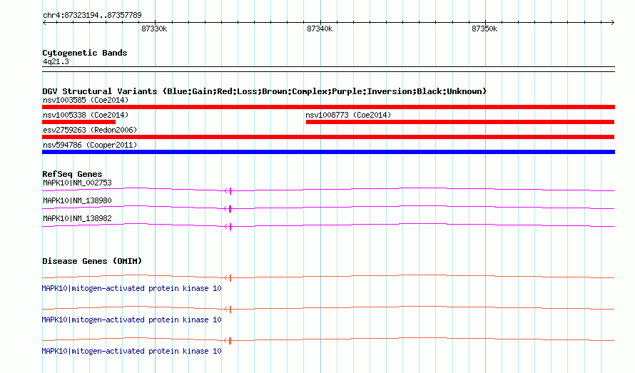Open the third MAPK10 mitogen-activated protein kinase link
635x373 pixels.
point(131,351)
